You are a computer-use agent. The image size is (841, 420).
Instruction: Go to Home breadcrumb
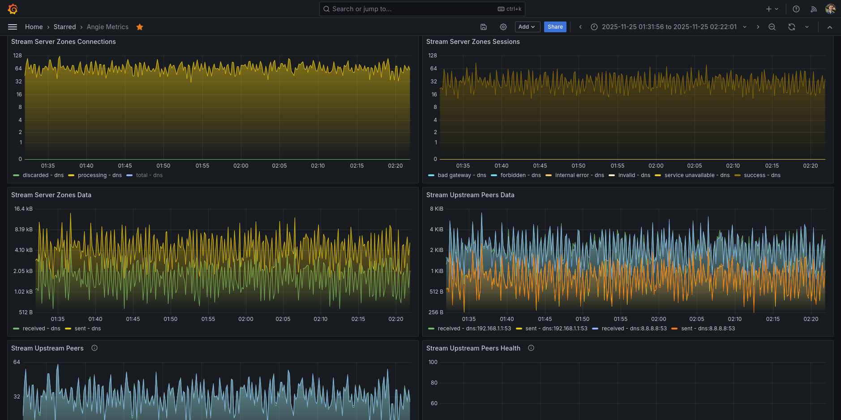coord(34,27)
